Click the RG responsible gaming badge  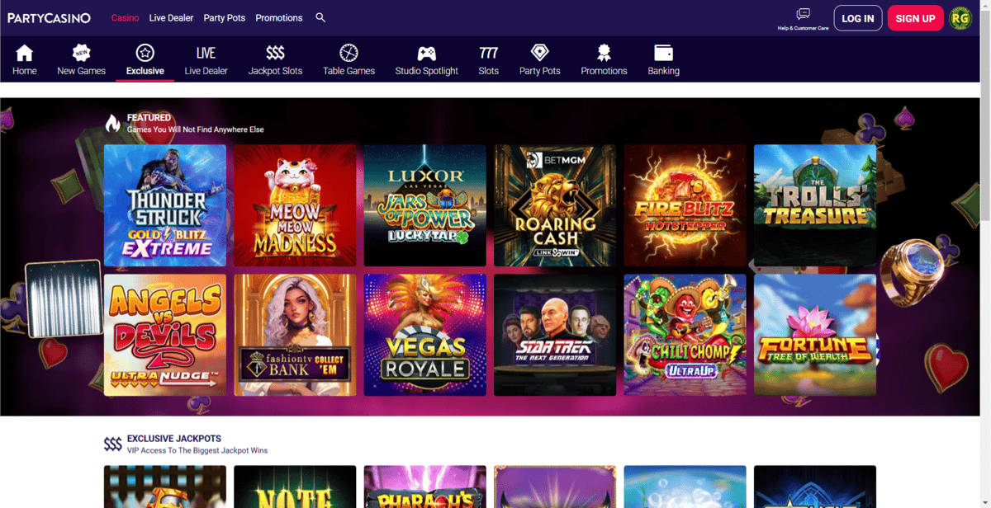(960, 18)
